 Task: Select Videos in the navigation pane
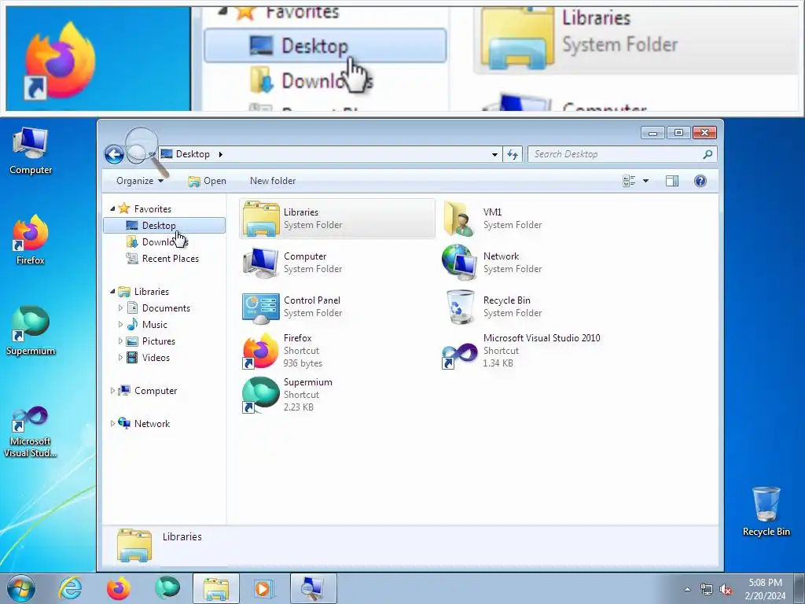tap(148, 358)
